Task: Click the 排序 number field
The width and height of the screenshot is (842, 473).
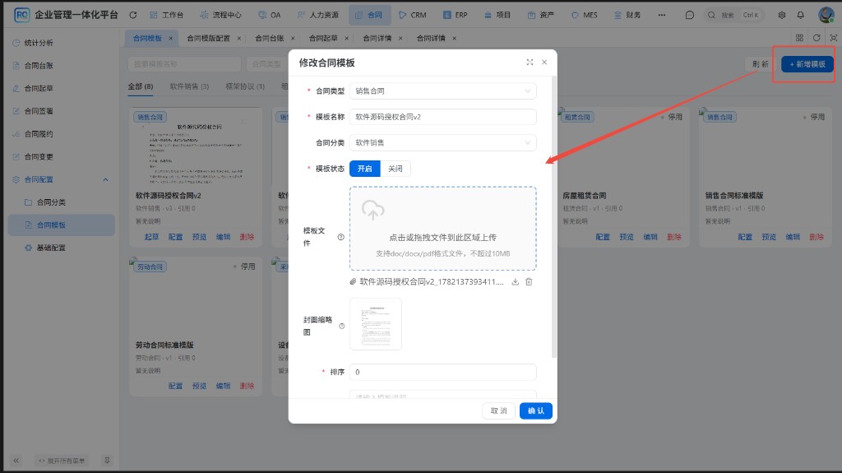Action: (x=443, y=372)
